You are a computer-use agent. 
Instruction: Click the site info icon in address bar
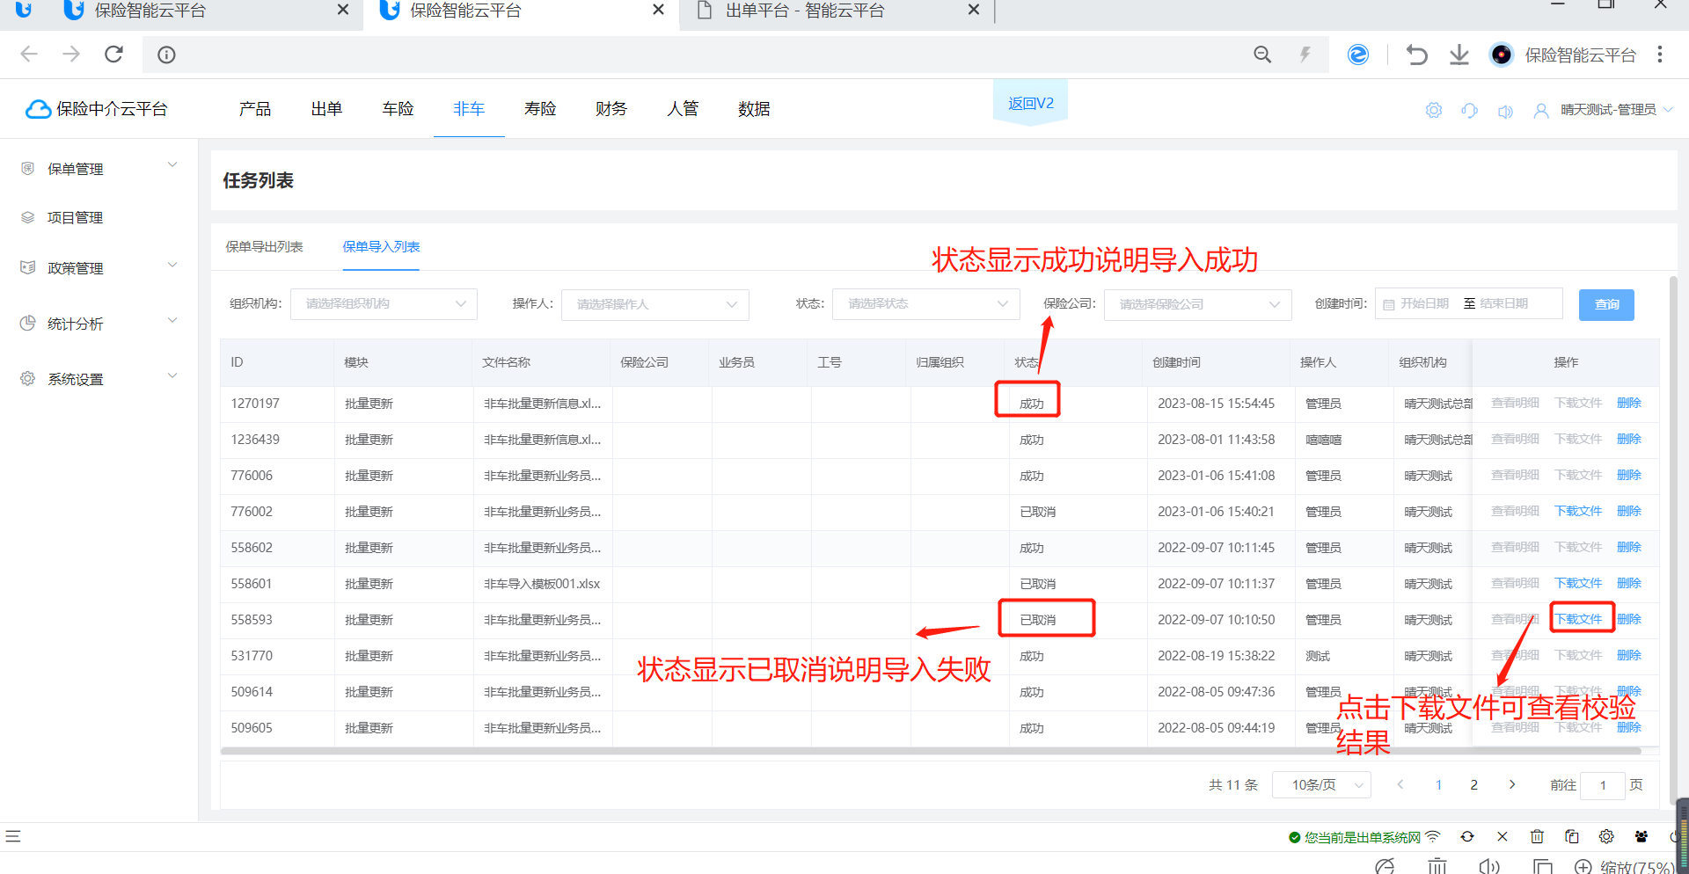click(166, 55)
